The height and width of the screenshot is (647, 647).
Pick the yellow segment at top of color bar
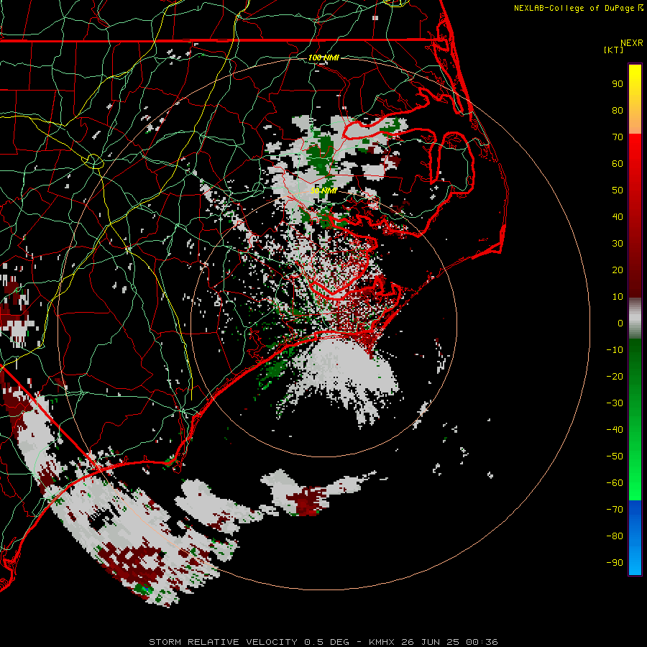[x=635, y=99]
